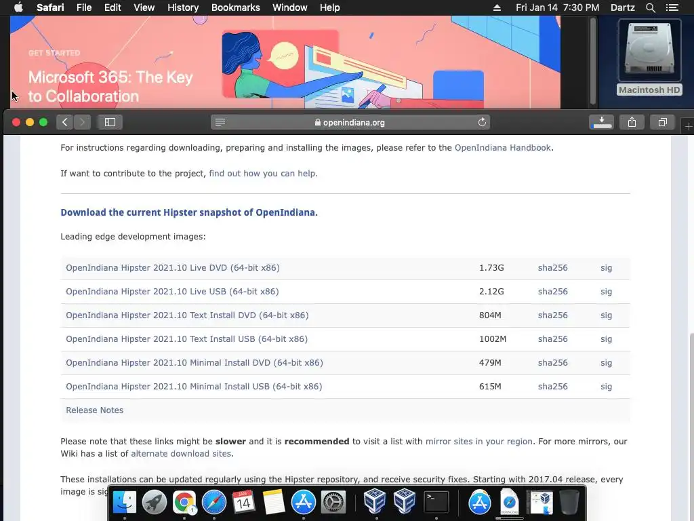Open the Safari application menu
The width and height of the screenshot is (694, 521).
[50, 7]
